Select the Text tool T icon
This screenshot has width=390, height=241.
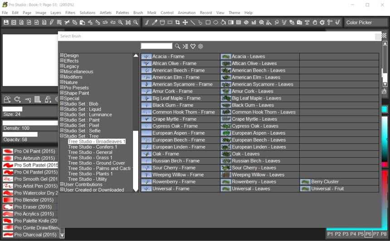click(307, 22)
